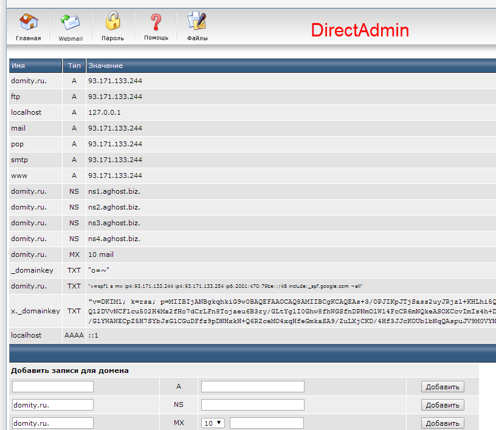Click the Добавить button for the A record
The width and height of the screenshot is (496, 430).
pyautogui.click(x=443, y=387)
